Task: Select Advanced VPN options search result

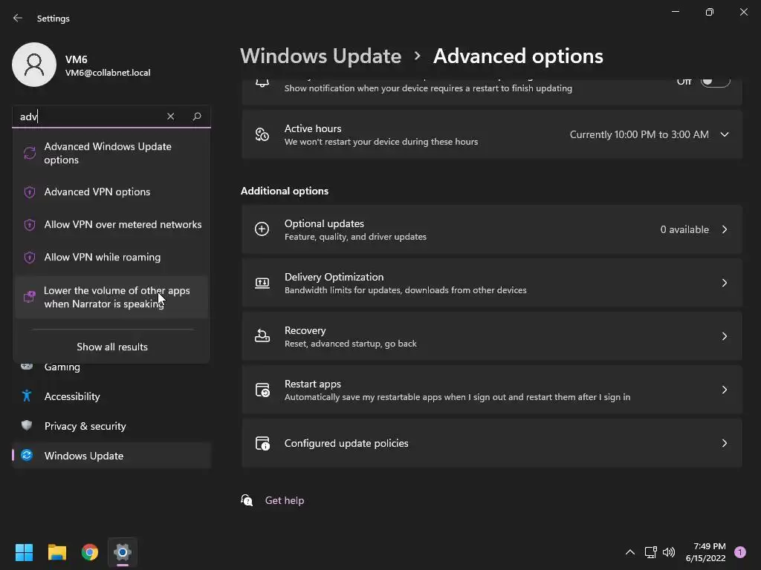Action: 111,192
